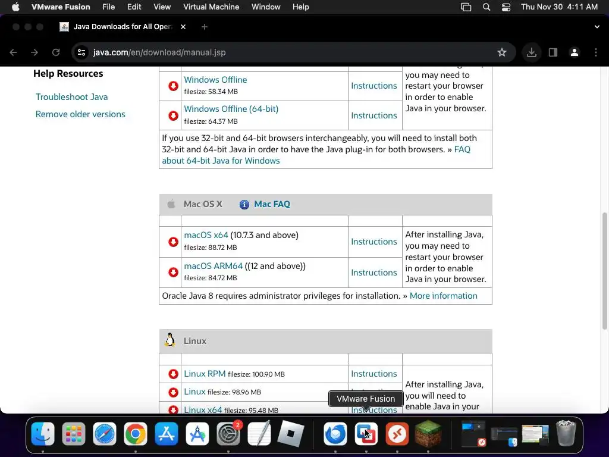Open TextEdit from the Dock
The image size is (609, 457).
coord(259,434)
